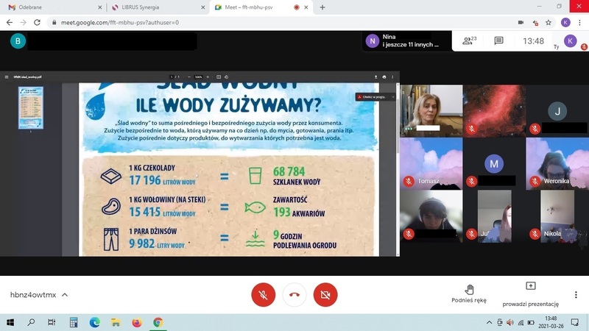The height and width of the screenshot is (331, 589).
Task: Turn on the camera
Action: point(325,295)
